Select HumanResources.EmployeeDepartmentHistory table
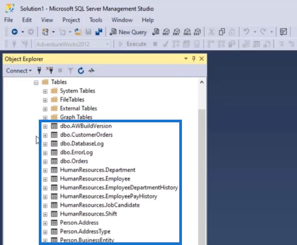The width and height of the screenshot is (297, 245). [119, 188]
